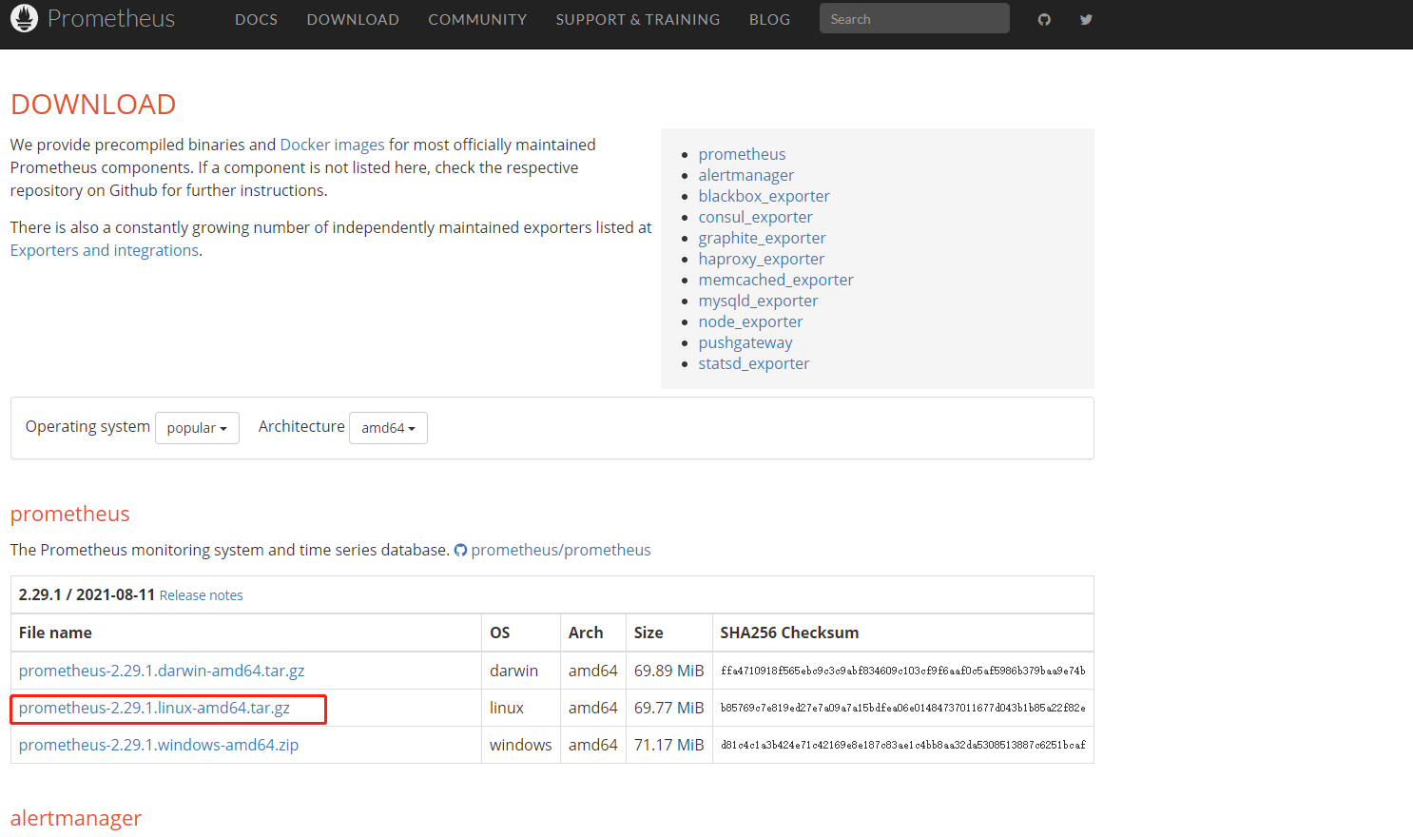The image size is (1413, 837).
Task: Click the amd64 cell in the darwin row
Action: click(x=593, y=671)
